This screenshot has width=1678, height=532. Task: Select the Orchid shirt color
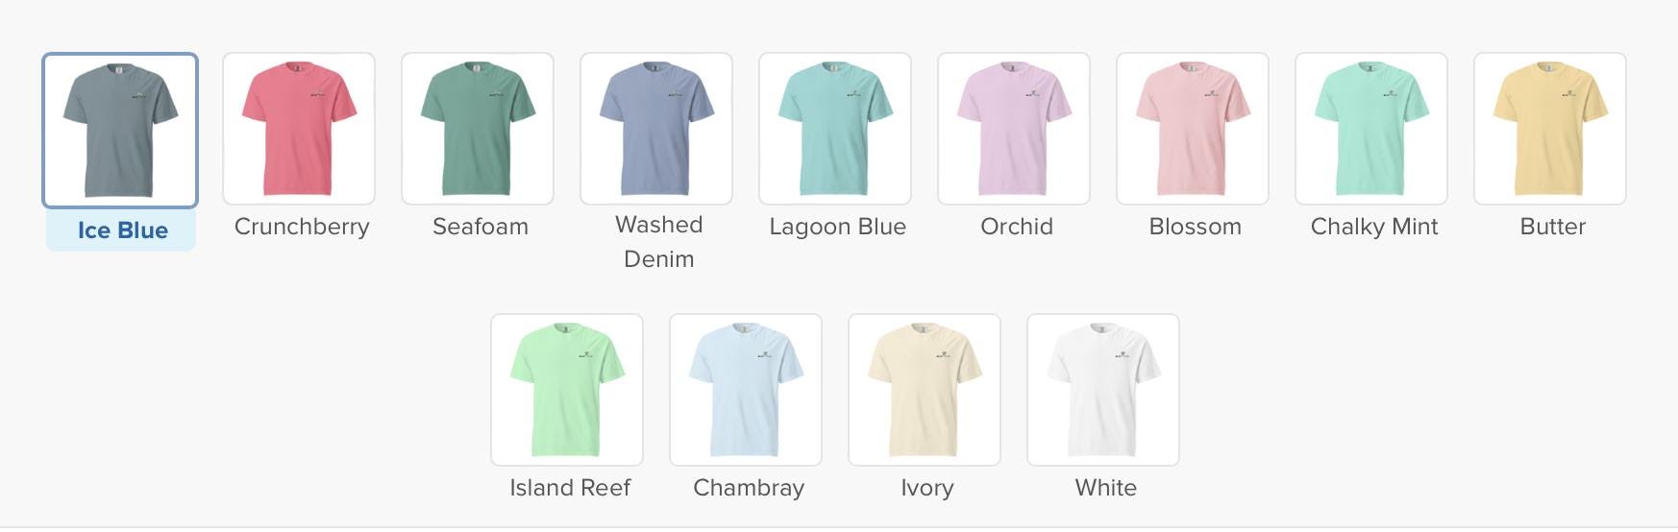[x=1014, y=129]
